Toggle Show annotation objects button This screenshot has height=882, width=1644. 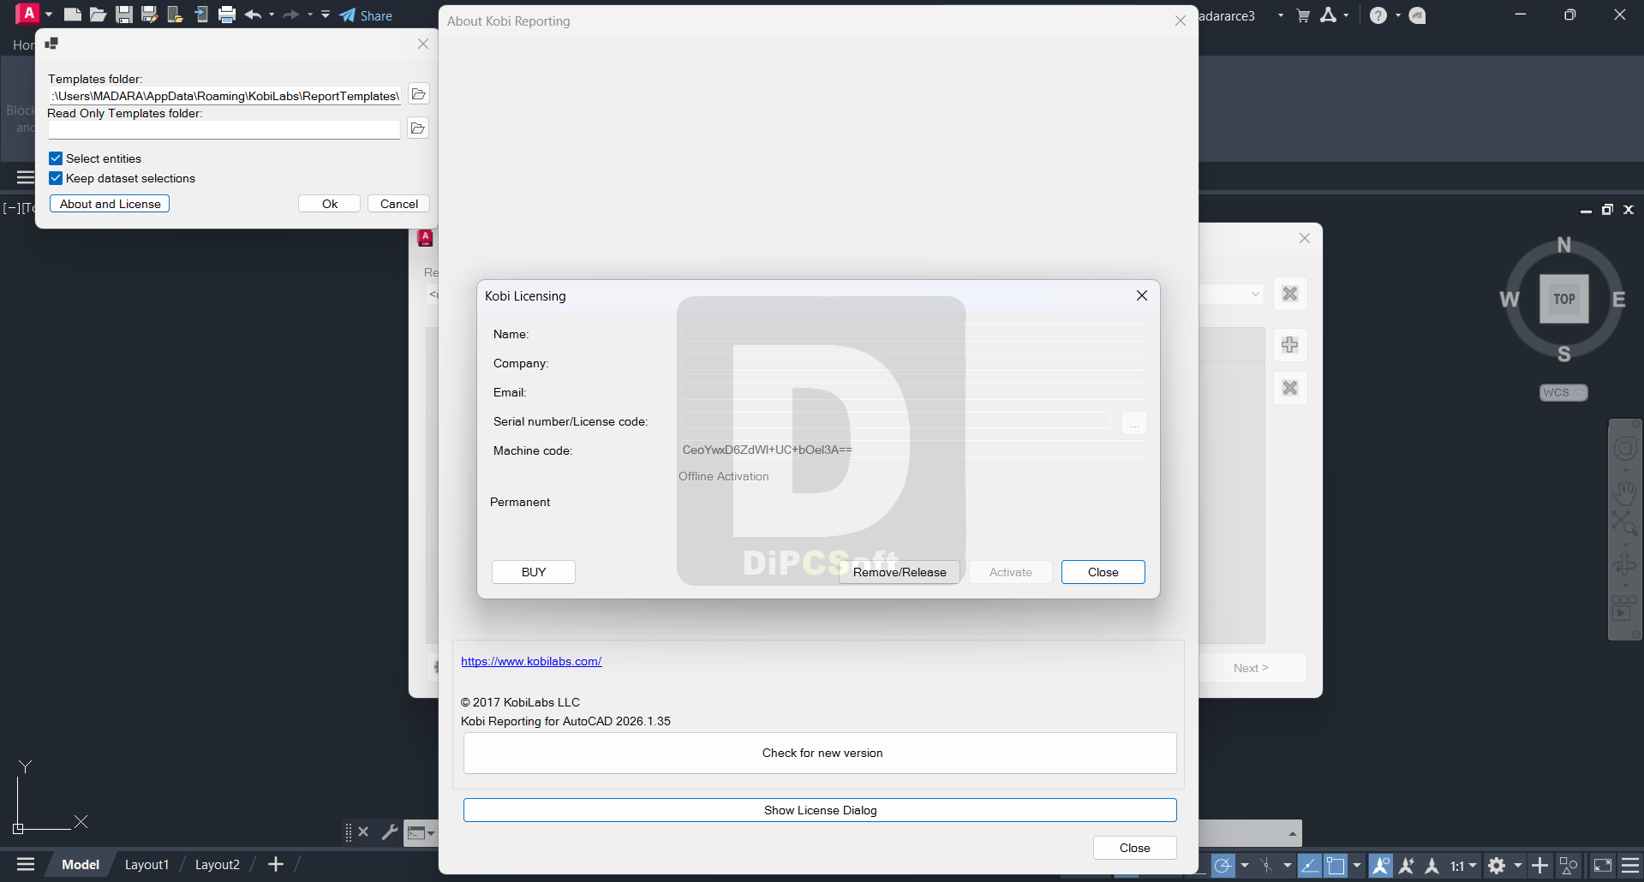1381,866
